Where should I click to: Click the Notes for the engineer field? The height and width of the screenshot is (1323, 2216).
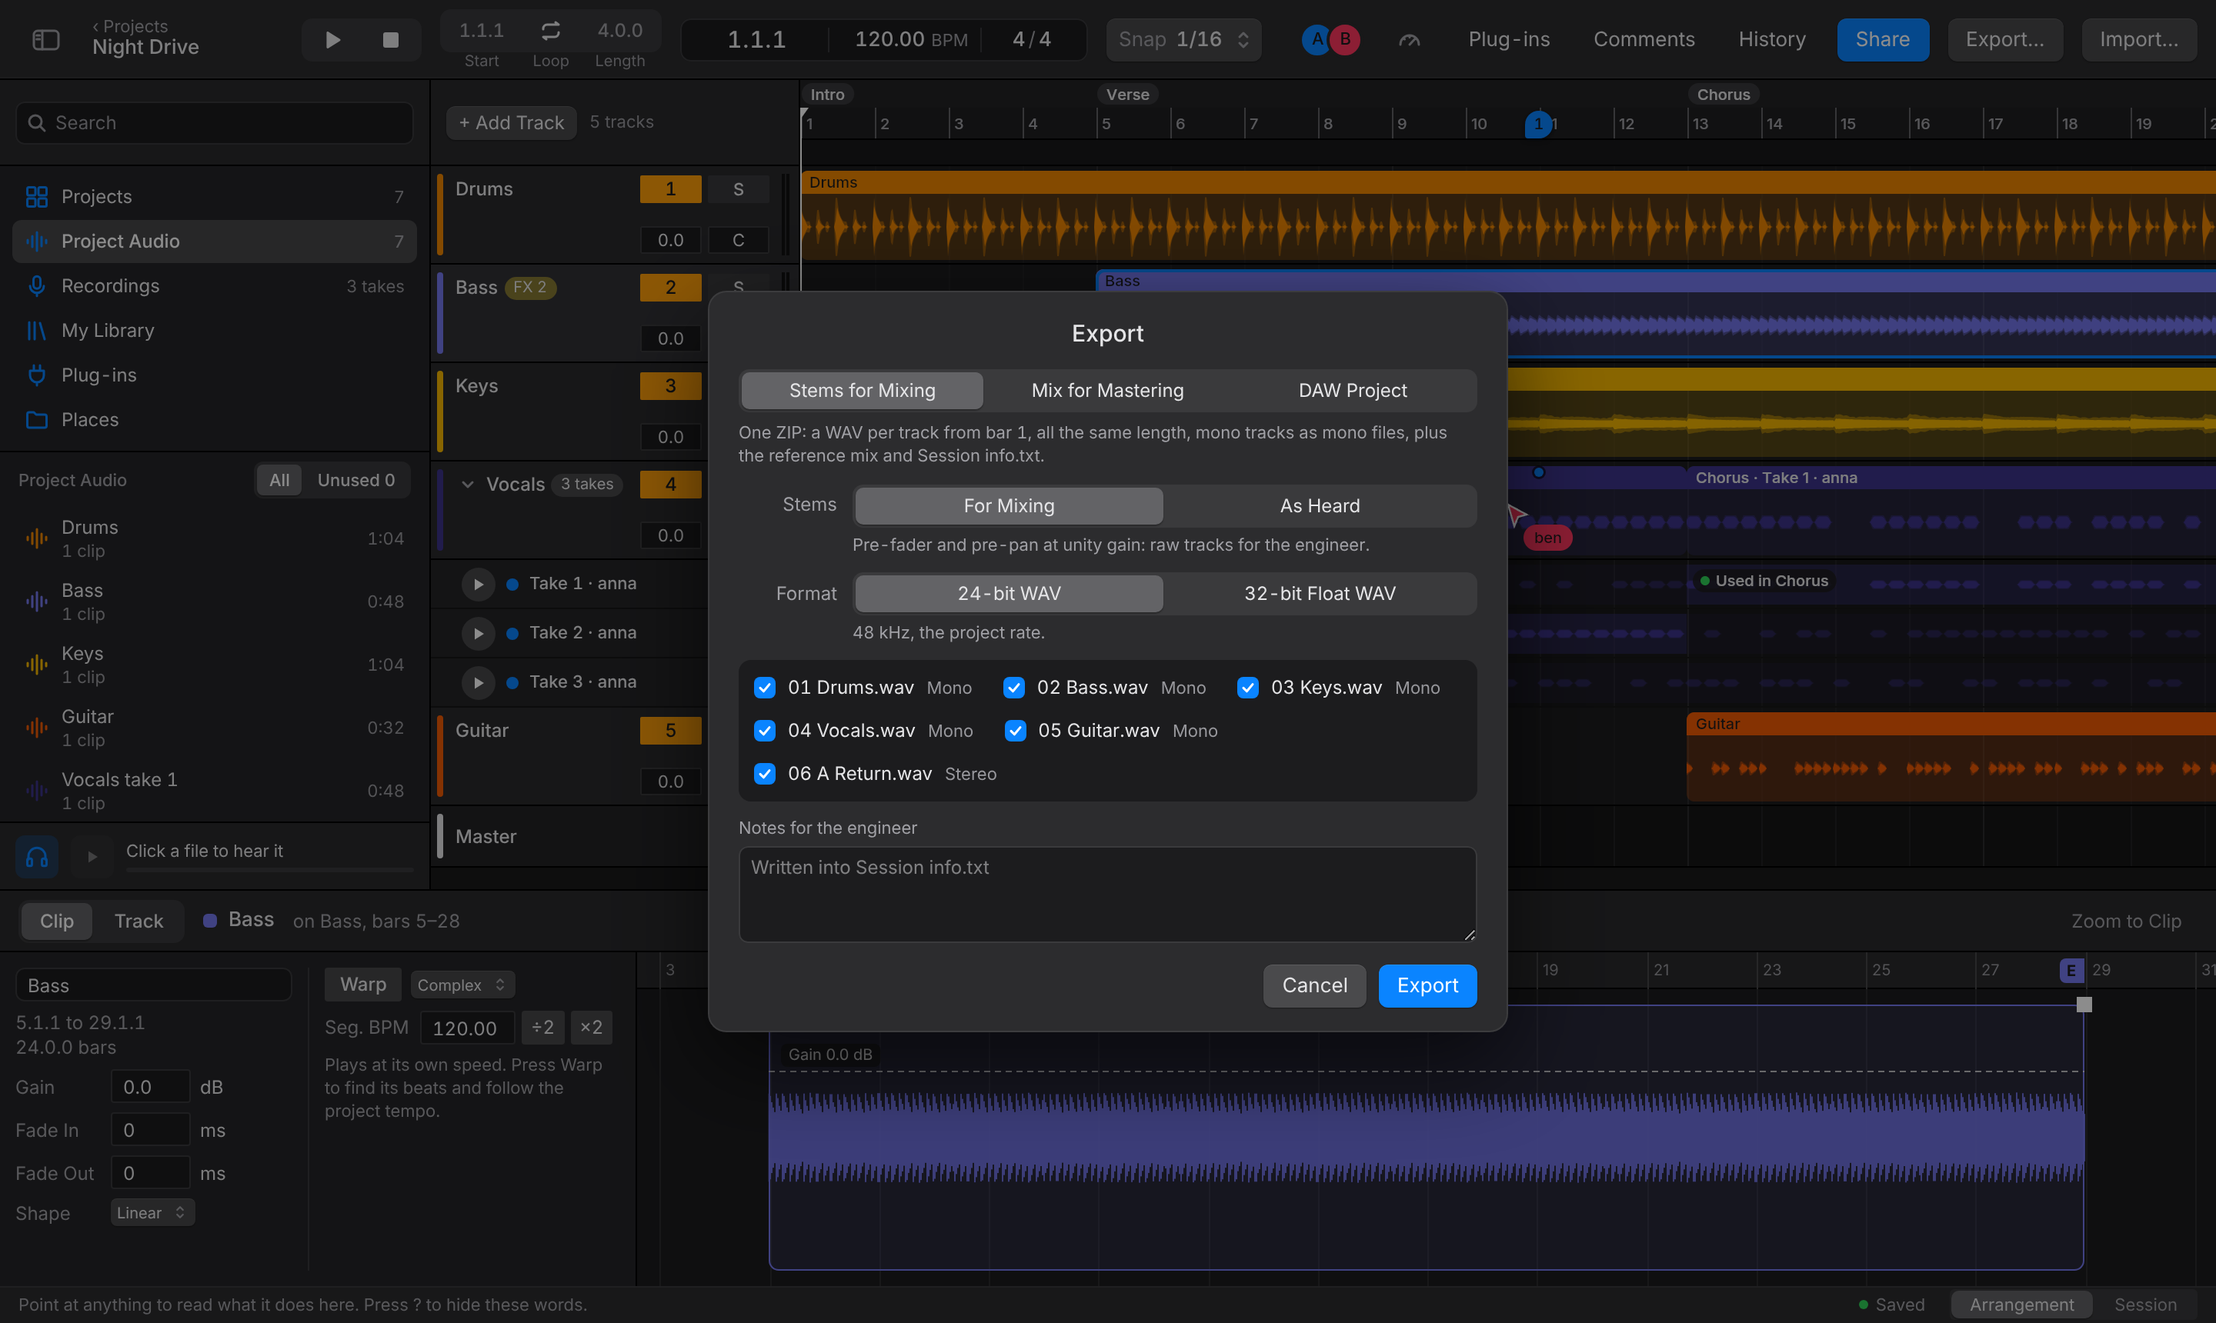tap(1106, 893)
